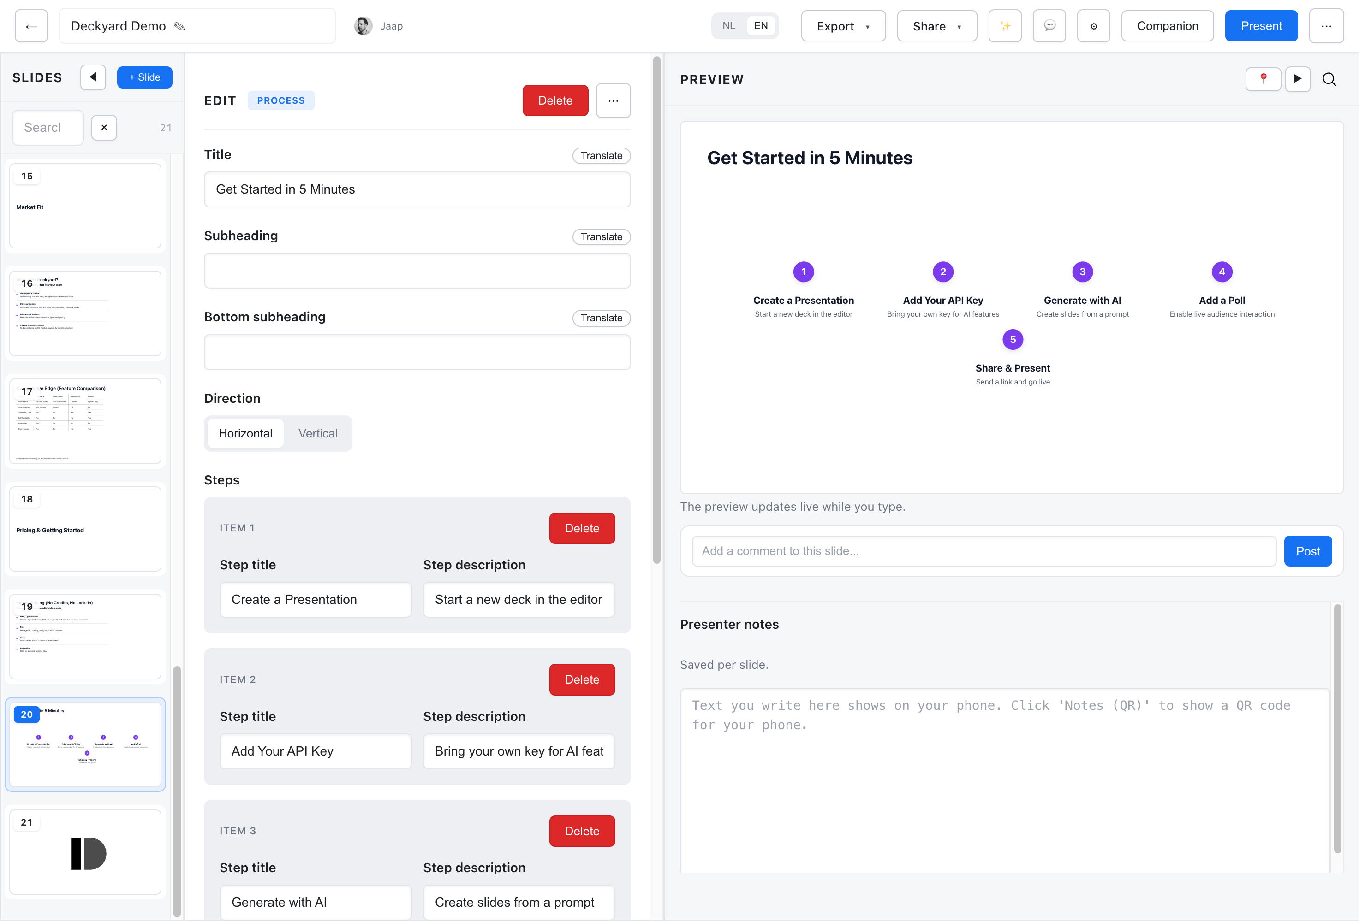This screenshot has width=1359, height=921.
Task: Add a new slide
Action: tap(144, 77)
